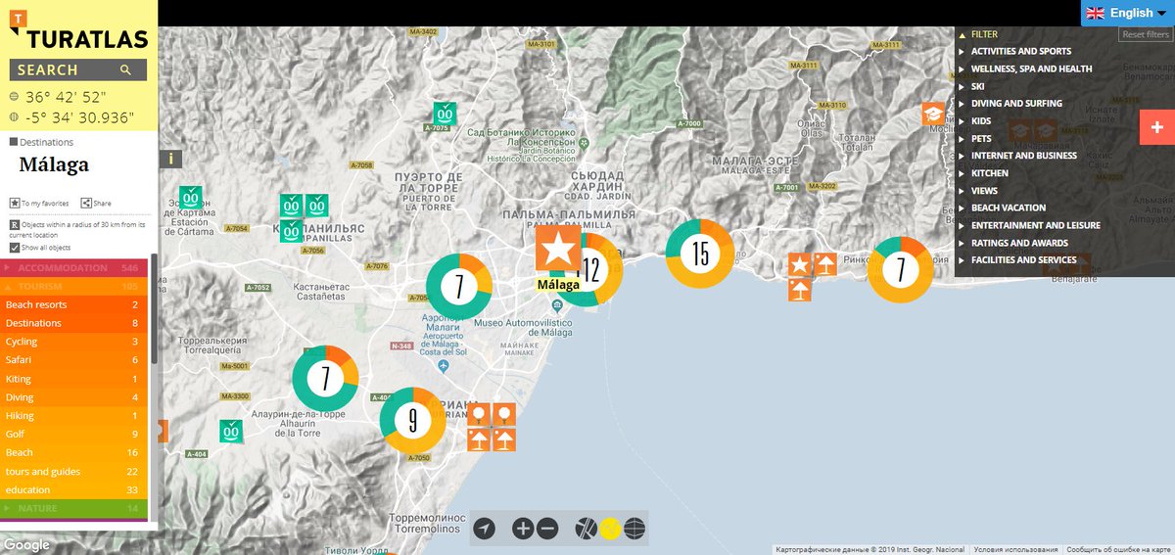Image resolution: width=1175 pixels, height=555 pixels.
Task: Open the 'Условия использования' link
Action: (x=1015, y=550)
